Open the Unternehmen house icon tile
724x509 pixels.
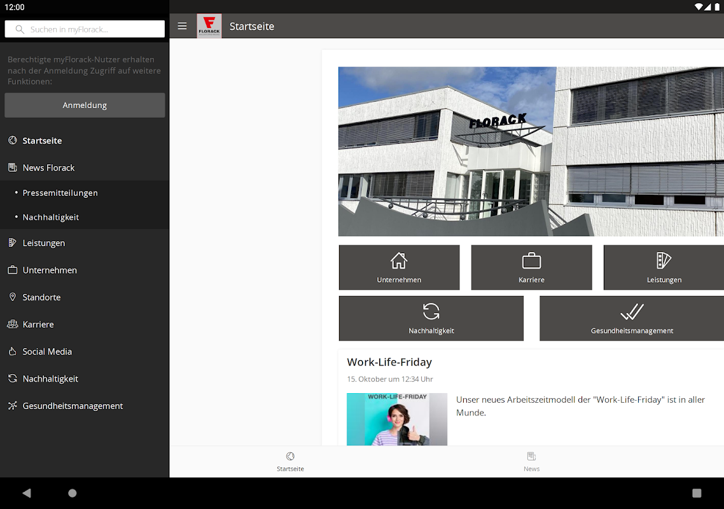399,267
